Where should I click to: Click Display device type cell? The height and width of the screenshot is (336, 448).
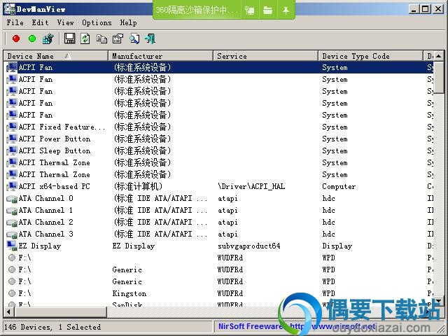(337, 246)
